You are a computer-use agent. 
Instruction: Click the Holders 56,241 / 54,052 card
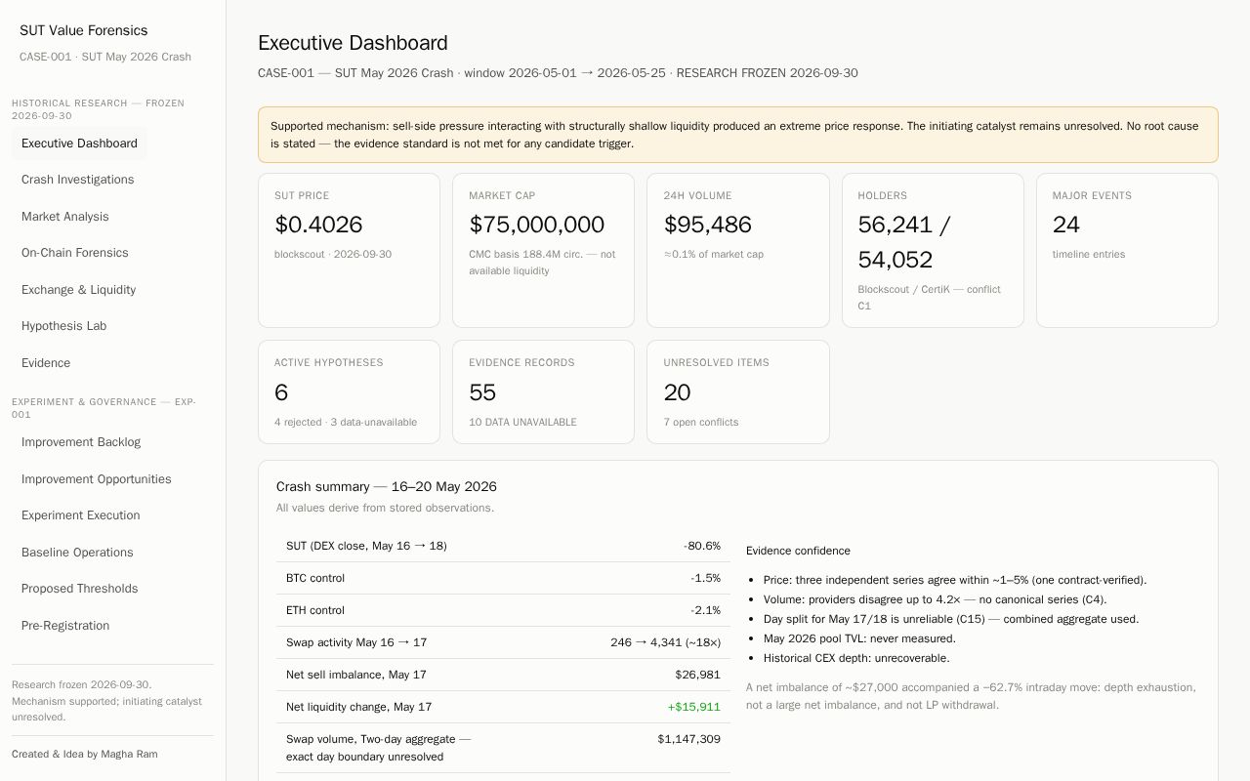click(x=933, y=250)
